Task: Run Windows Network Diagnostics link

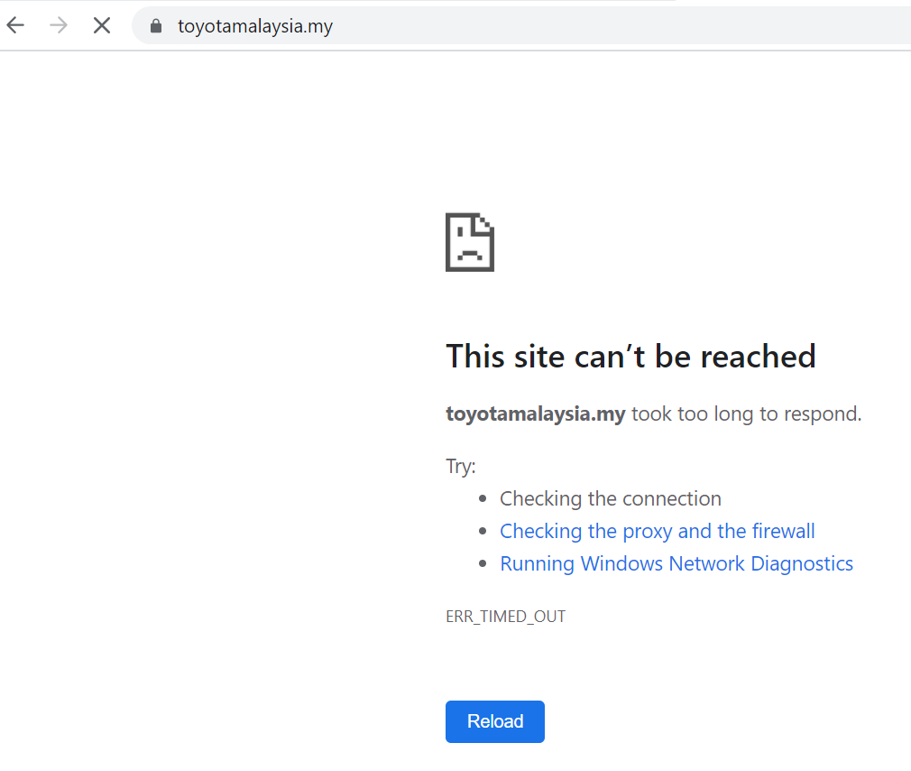Action: pyautogui.click(x=676, y=563)
